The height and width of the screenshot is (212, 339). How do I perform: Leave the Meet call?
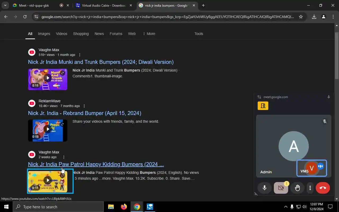click(x=323, y=188)
